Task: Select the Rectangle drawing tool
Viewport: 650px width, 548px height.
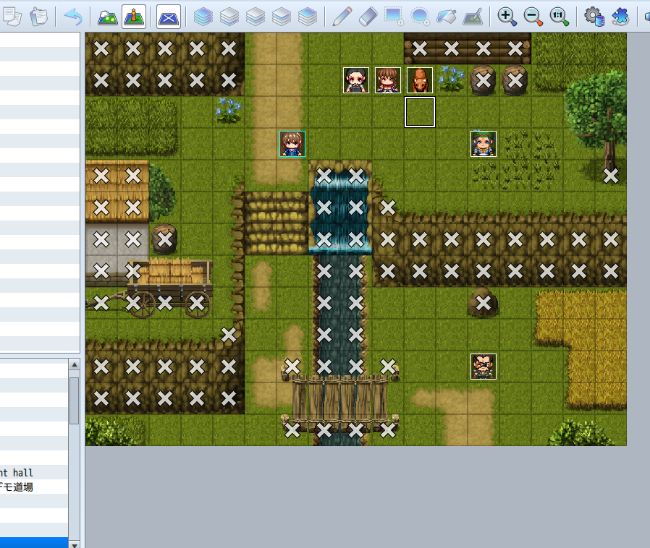Action: click(394, 17)
